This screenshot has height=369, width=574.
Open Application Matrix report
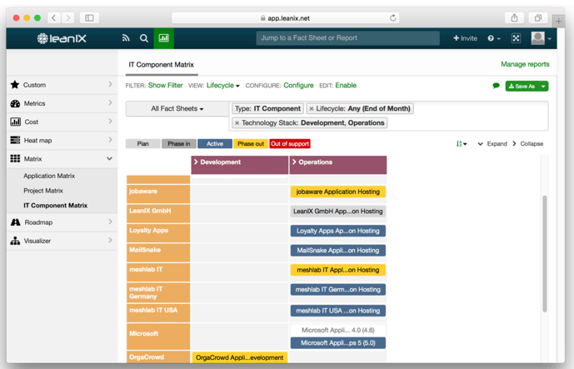pyautogui.click(x=49, y=176)
